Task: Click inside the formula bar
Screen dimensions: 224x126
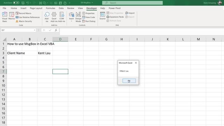Action: [142, 31]
